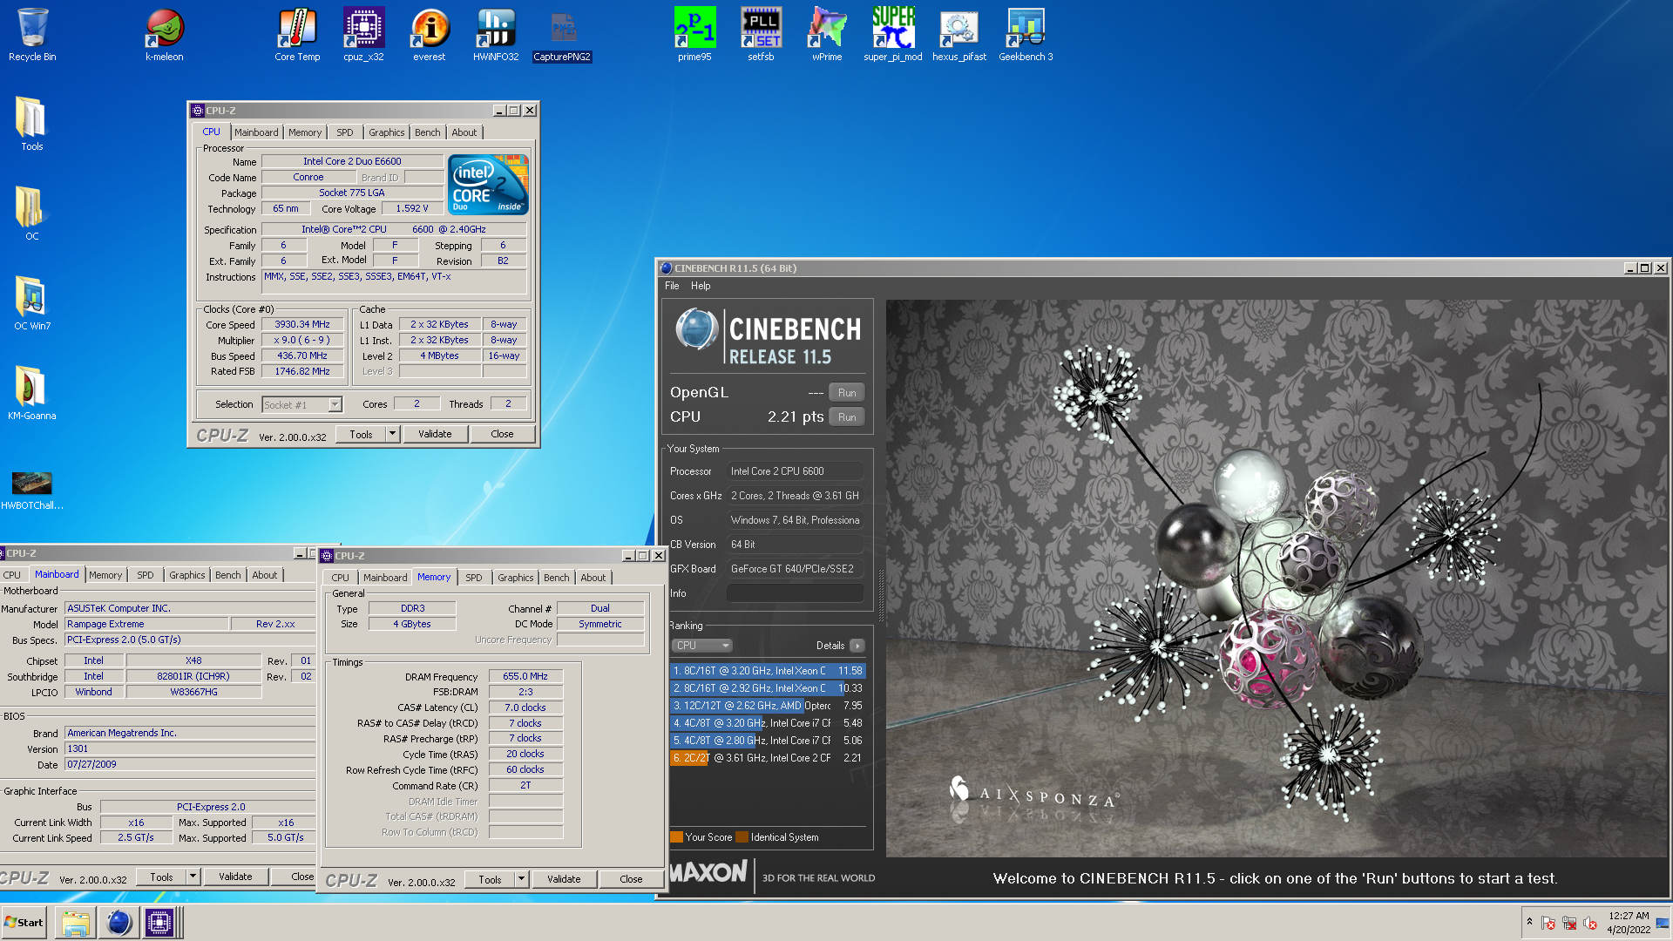Launch the k-meleon browser shortcut
The height and width of the screenshot is (941, 1673).
click(164, 35)
